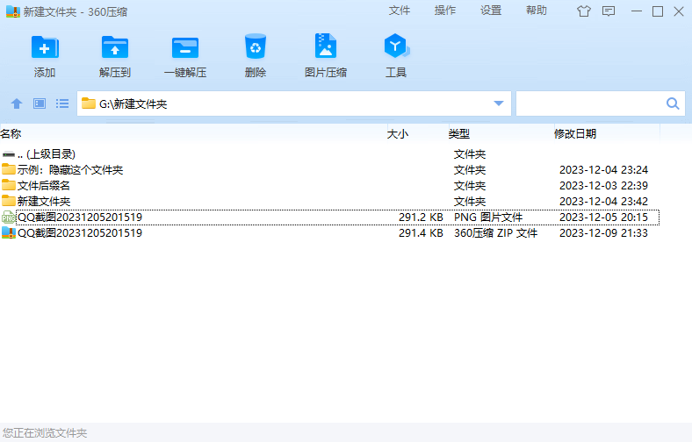Click the folder icon in the address bar
The image size is (692, 442).
click(x=89, y=103)
